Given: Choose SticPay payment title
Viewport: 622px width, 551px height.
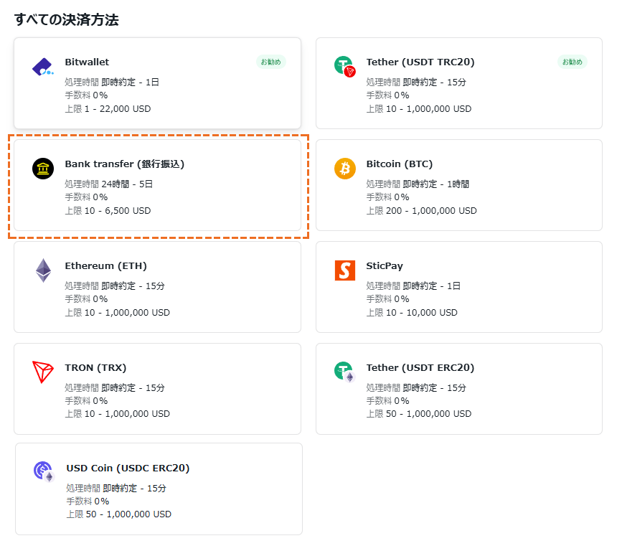Looking at the screenshot, I should [x=385, y=265].
